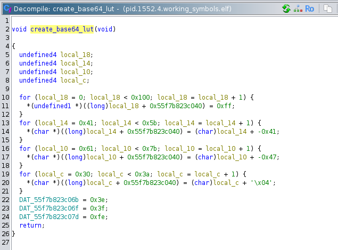This screenshot has width=338, height=250.
Task: Click the undefined4 type on line 5
Action: 38,55
